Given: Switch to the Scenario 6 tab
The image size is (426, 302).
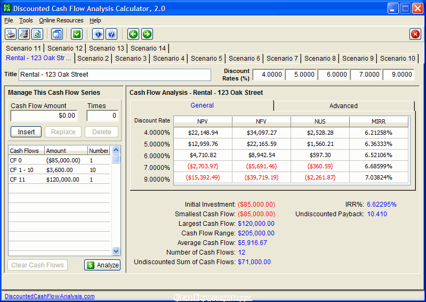Looking at the screenshot, I should [x=244, y=59].
